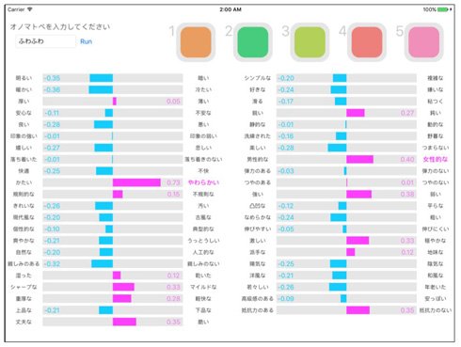Click the magenta bar showing 0.27

pyautogui.click(x=356, y=113)
